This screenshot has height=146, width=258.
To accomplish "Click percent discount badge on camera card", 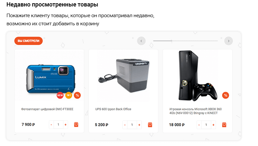I will pyautogui.click(x=77, y=95).
